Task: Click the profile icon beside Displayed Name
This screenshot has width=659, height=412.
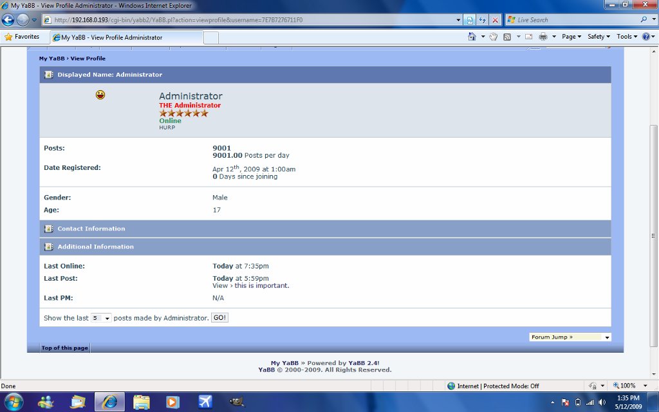Action: [48, 75]
